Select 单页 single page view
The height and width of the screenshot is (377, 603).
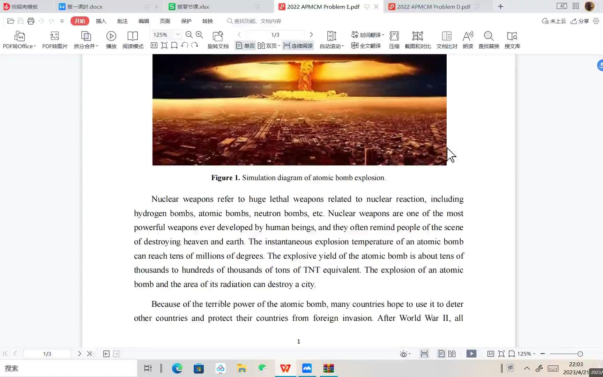click(245, 46)
